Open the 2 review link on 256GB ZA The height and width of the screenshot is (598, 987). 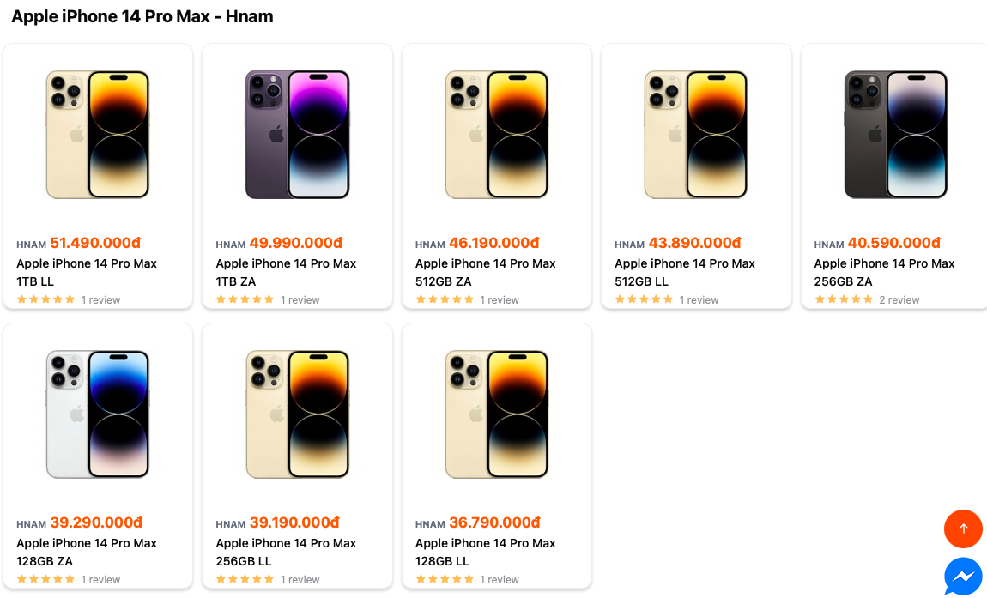point(899,300)
